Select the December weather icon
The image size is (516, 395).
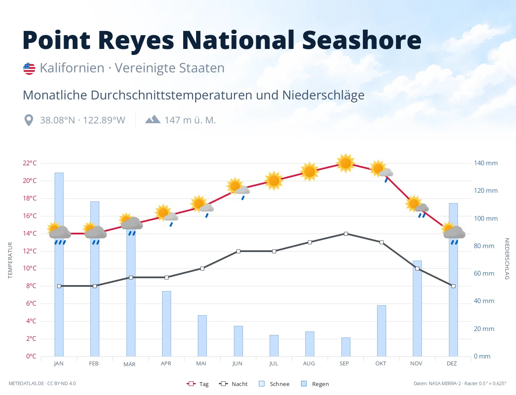(x=454, y=234)
